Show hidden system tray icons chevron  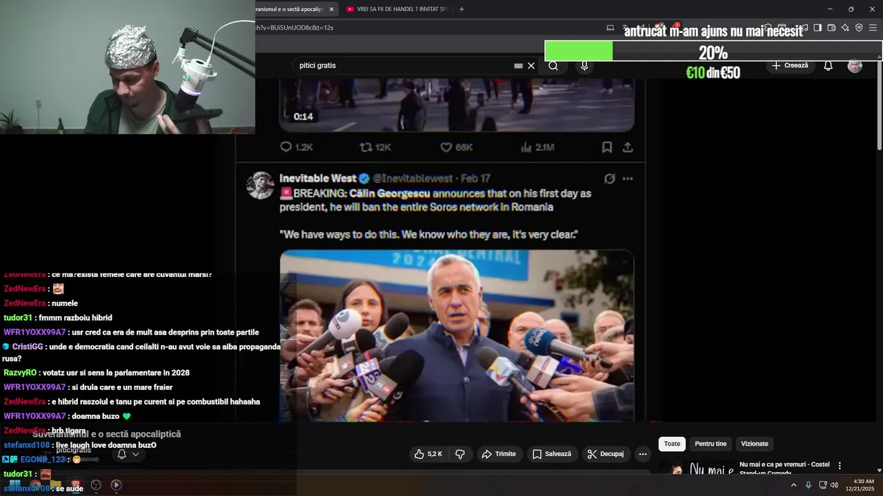(793, 485)
